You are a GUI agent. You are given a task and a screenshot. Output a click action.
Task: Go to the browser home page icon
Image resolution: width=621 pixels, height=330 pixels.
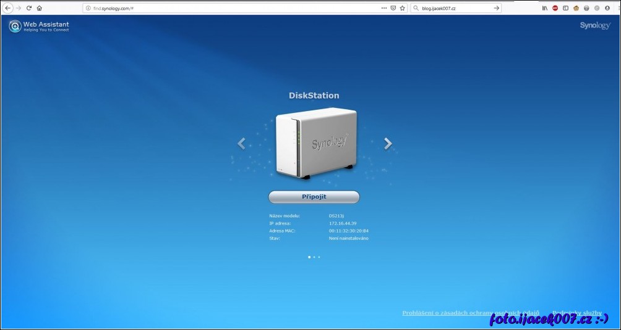(x=40, y=8)
